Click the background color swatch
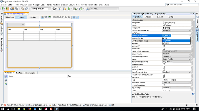 coord(164,23)
